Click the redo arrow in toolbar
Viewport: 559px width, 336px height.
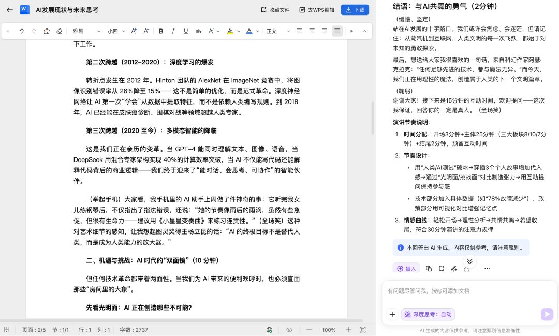[x=34, y=31]
